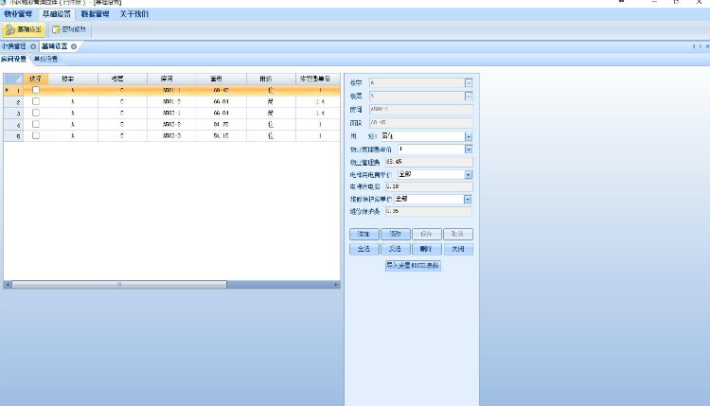Open the 基础设置 menu tab
This screenshot has width=710, height=406.
(56, 14)
